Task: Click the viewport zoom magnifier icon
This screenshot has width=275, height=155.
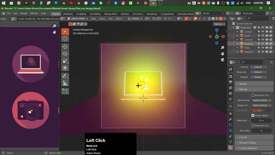Action: click(223, 48)
